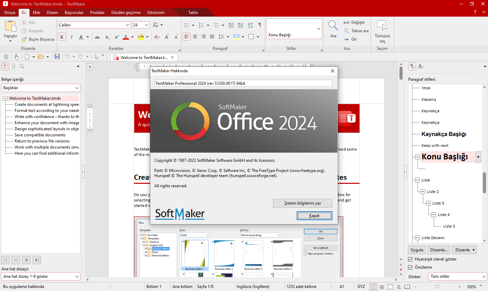Open the Göster Tüm stiller dropdown

click(458, 276)
